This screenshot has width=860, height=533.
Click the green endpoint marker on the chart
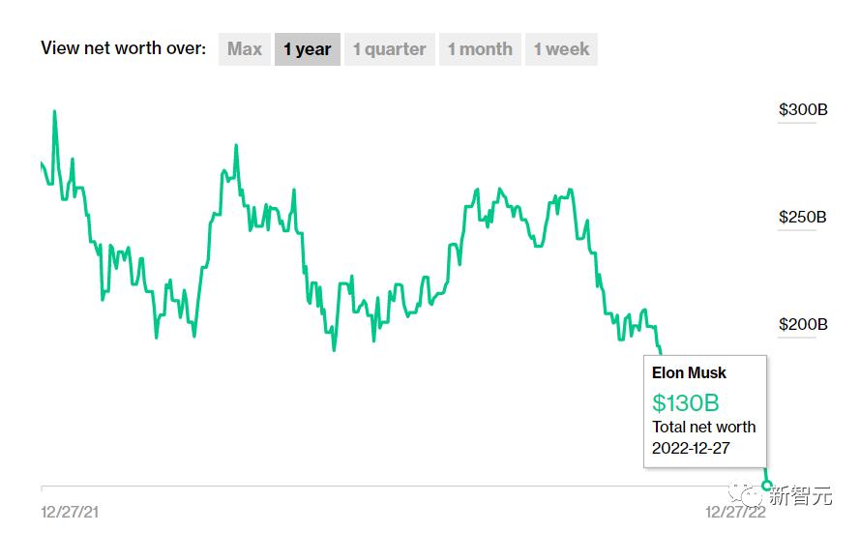coord(768,486)
